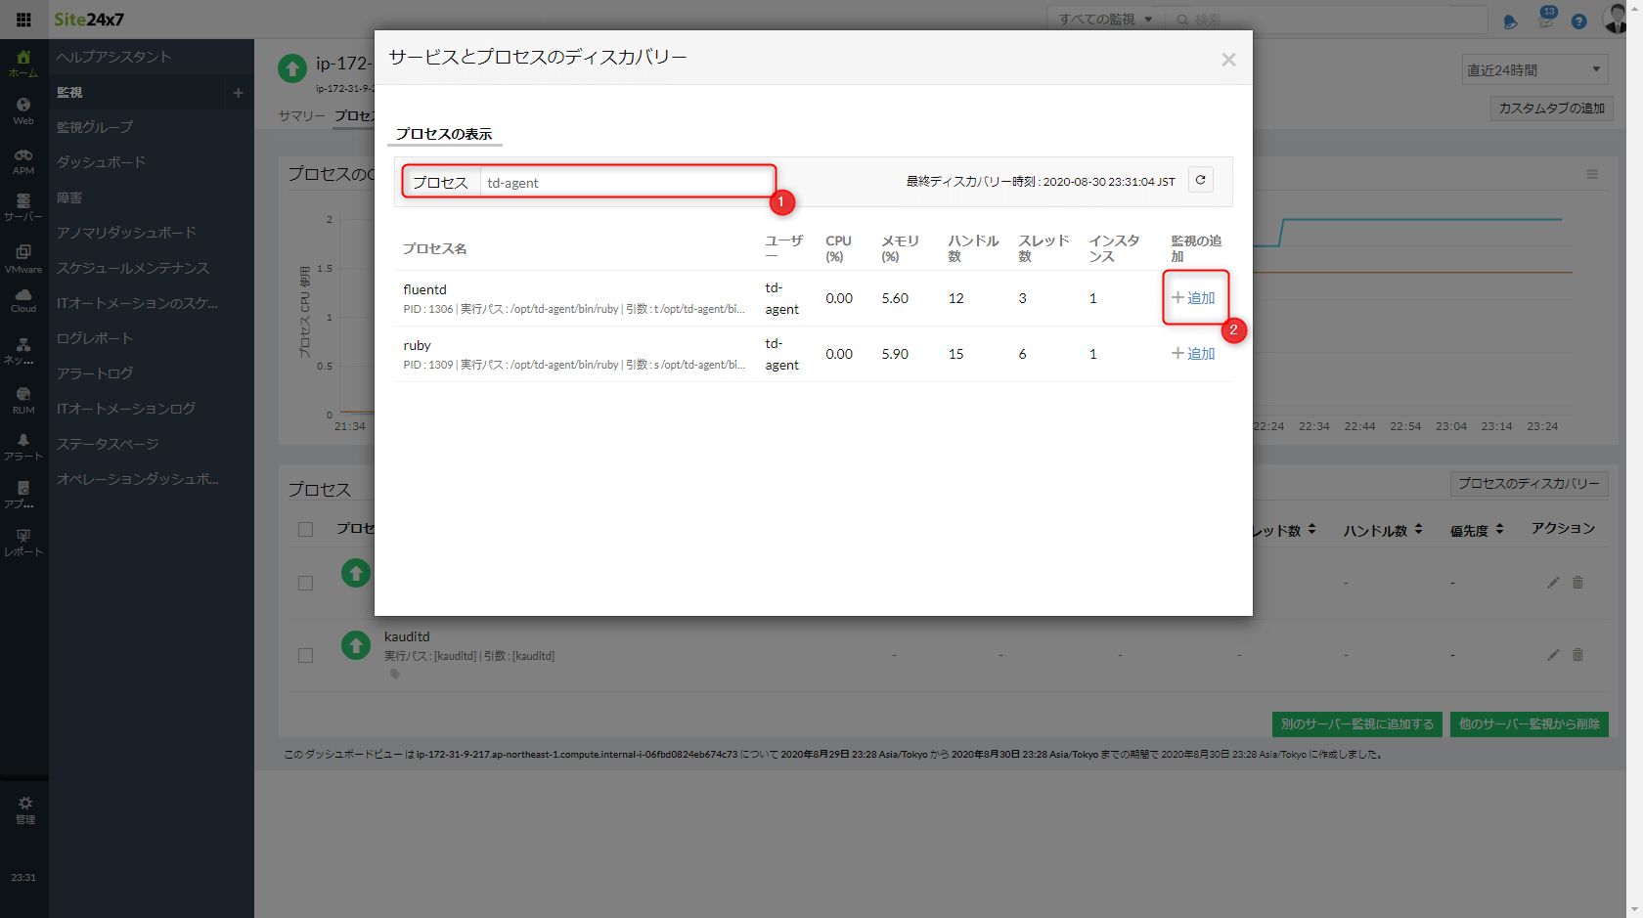Tick the select-all processes checkbox
The width and height of the screenshot is (1643, 918).
305,529
